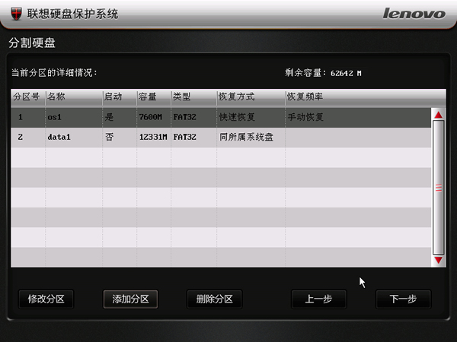Click the 名称 column header
Screen dimensions: 457x342
pos(56,97)
